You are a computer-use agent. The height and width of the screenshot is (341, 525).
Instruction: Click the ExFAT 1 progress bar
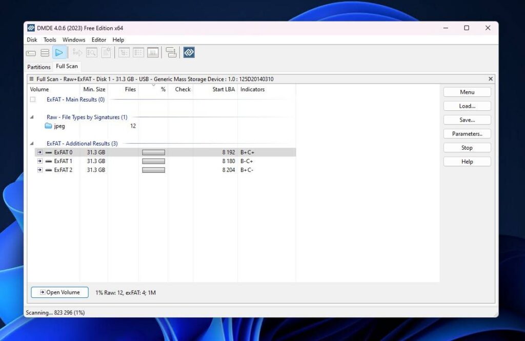153,161
